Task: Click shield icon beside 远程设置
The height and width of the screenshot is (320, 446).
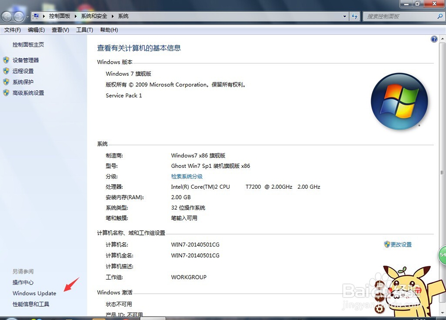Action: pos(6,71)
